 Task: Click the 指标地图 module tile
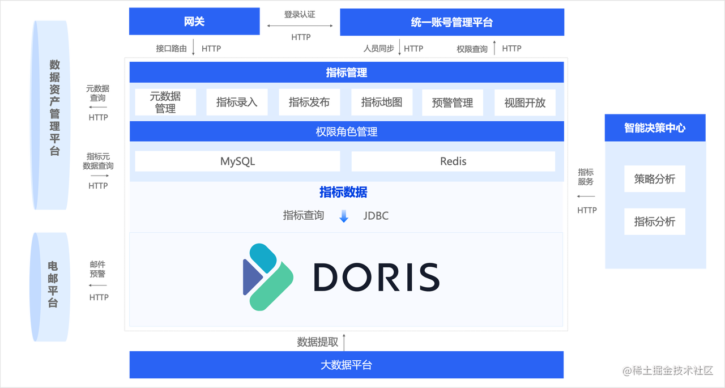click(x=381, y=102)
